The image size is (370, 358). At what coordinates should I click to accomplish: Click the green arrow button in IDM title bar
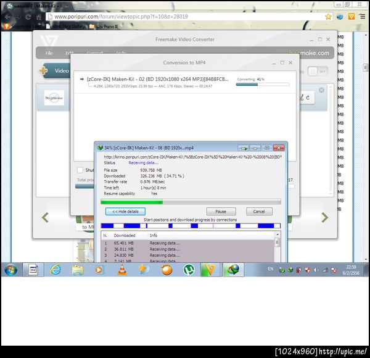[243, 148]
